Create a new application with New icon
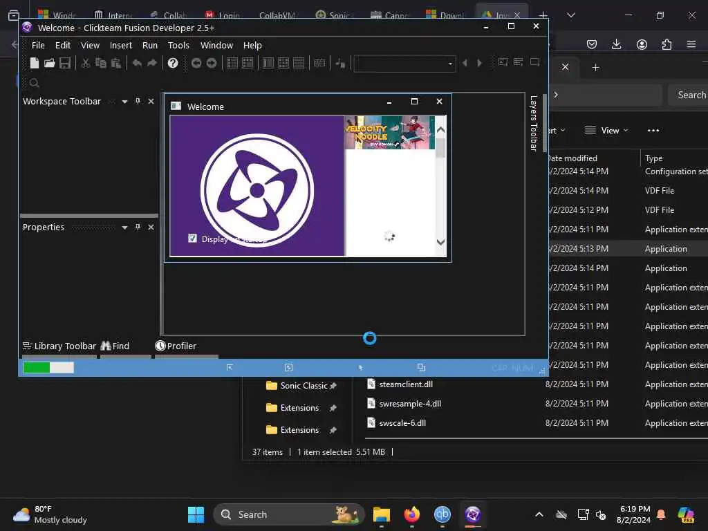Image resolution: width=708 pixels, height=531 pixels. click(x=35, y=63)
